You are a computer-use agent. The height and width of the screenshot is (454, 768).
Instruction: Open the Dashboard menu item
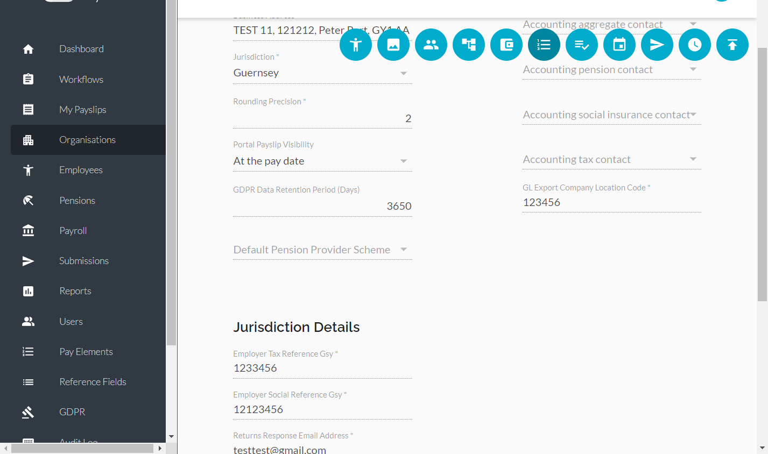pyautogui.click(x=81, y=49)
